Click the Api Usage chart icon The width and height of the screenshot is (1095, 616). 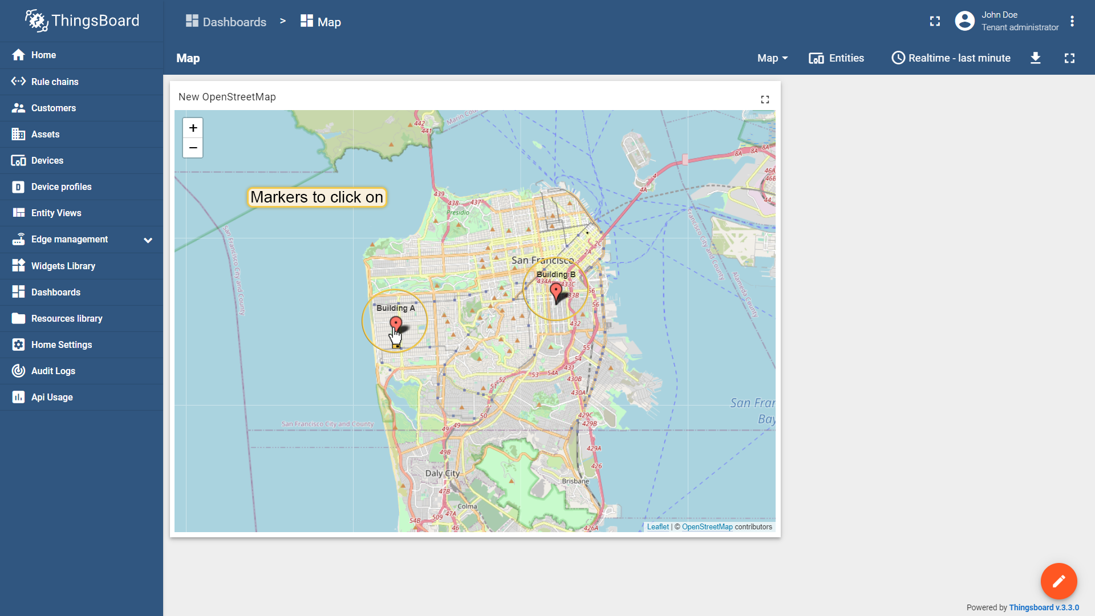18,397
